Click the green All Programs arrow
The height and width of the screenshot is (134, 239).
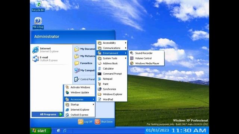coord(60,114)
